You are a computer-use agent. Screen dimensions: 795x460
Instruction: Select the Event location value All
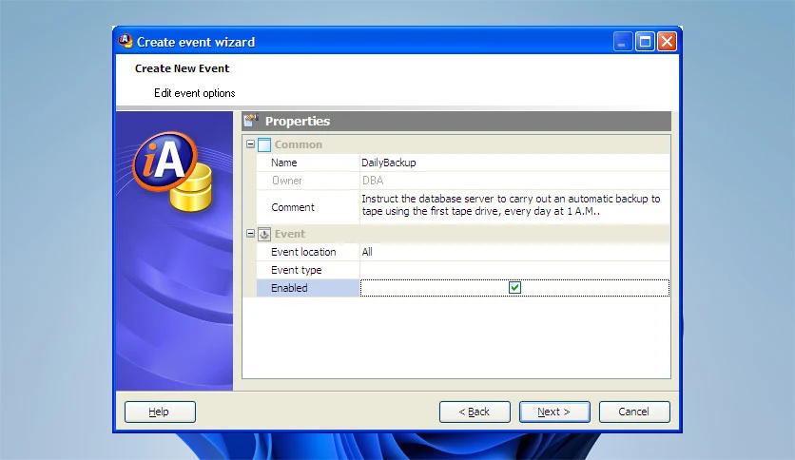514,252
